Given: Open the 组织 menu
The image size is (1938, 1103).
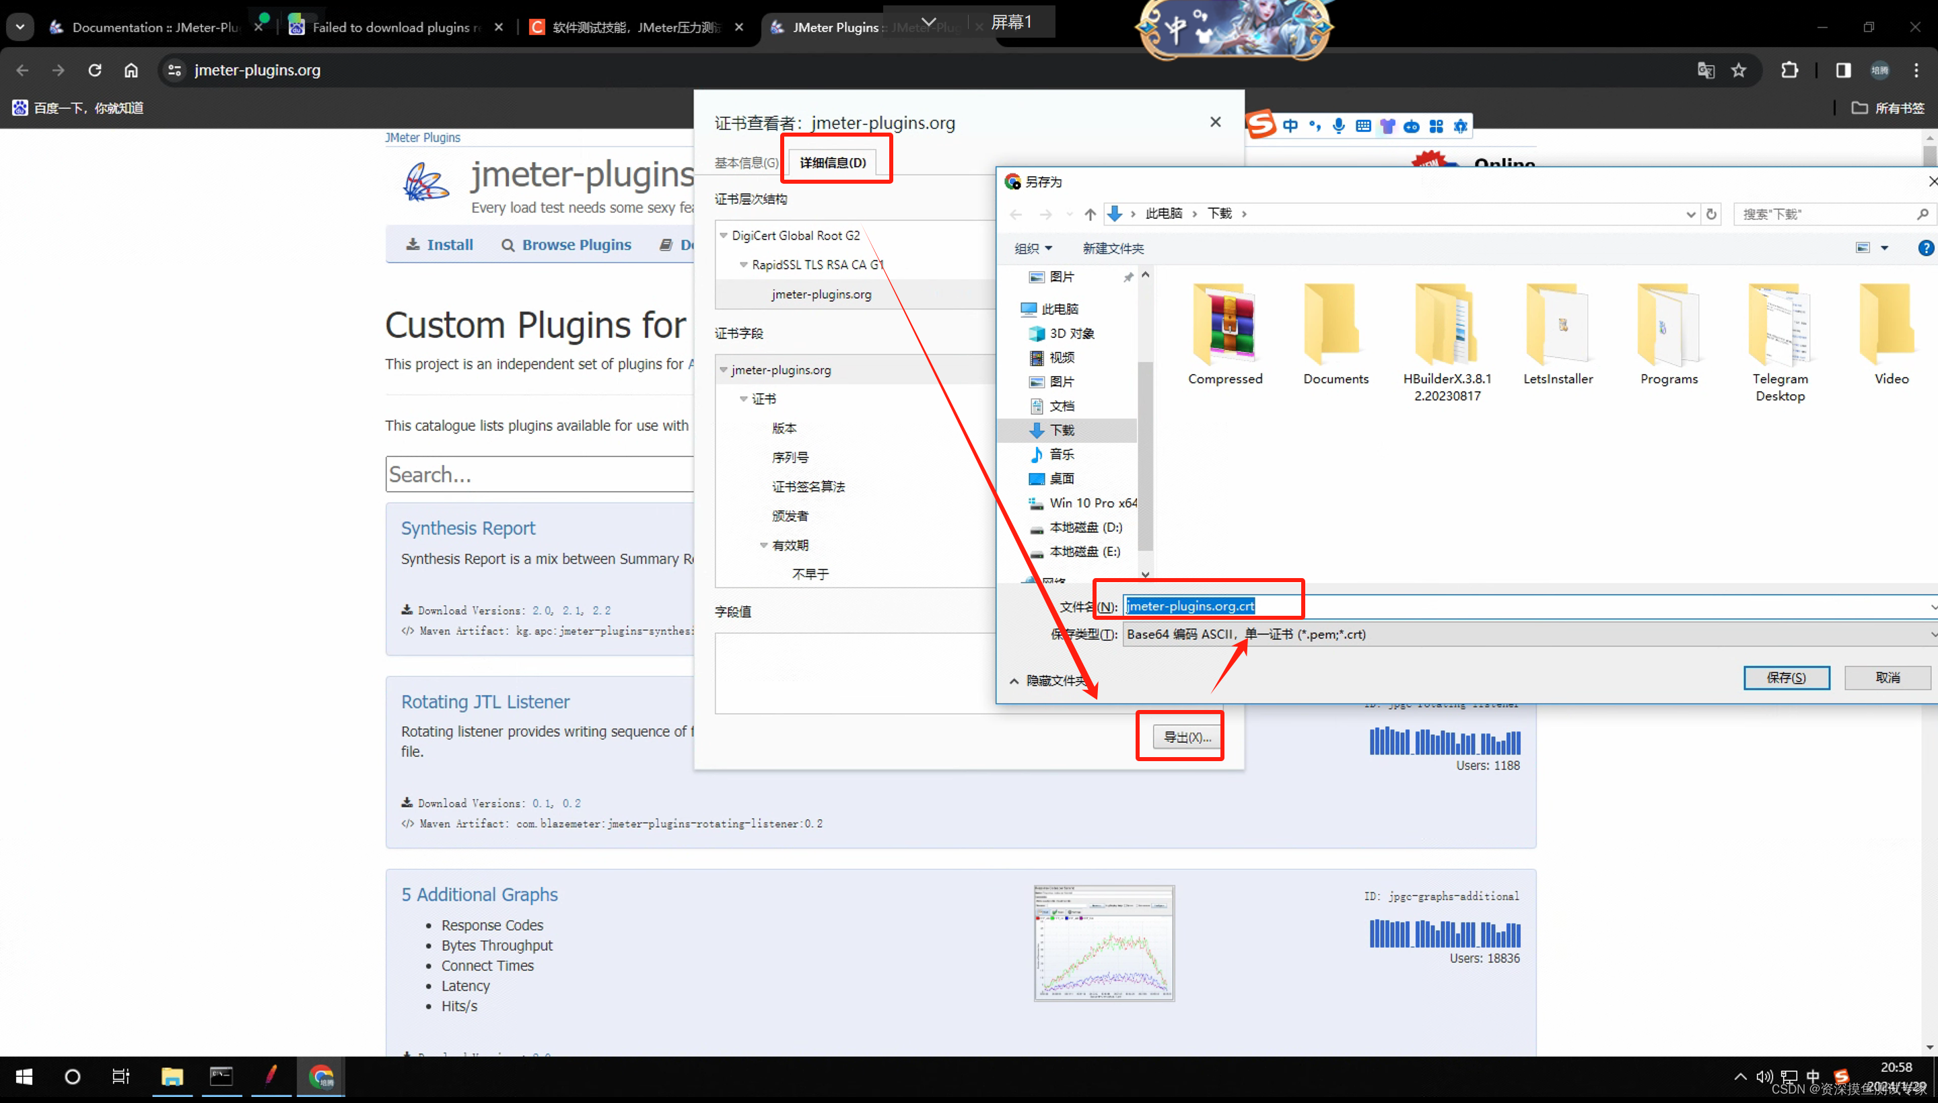Looking at the screenshot, I should (1033, 248).
